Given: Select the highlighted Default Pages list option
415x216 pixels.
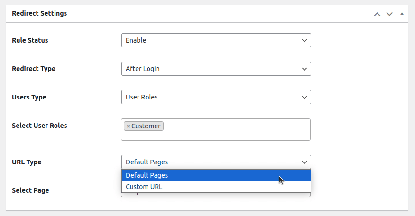Looking at the screenshot, I should pyautogui.click(x=147, y=175).
